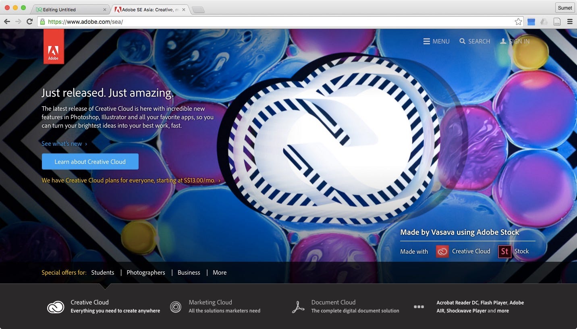Go back with the browser back arrow

[7, 22]
